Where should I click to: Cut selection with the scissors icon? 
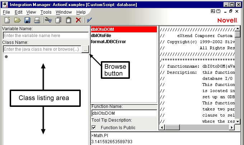click(48, 20)
